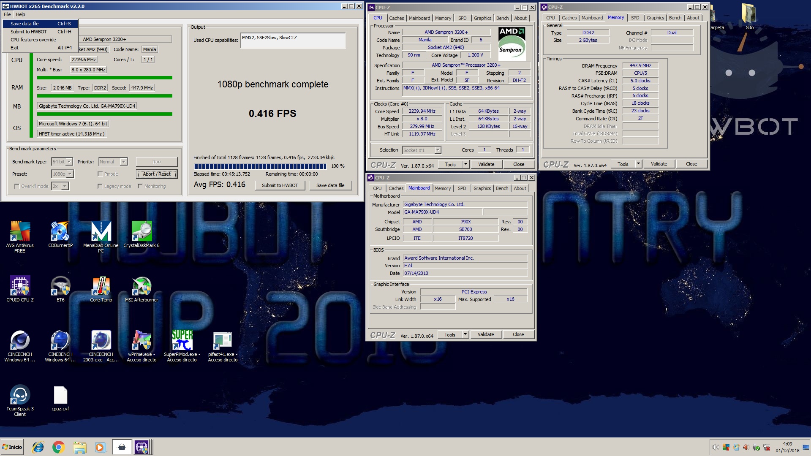Choose Save data file menu entry
Image resolution: width=811 pixels, height=456 pixels.
pos(41,24)
